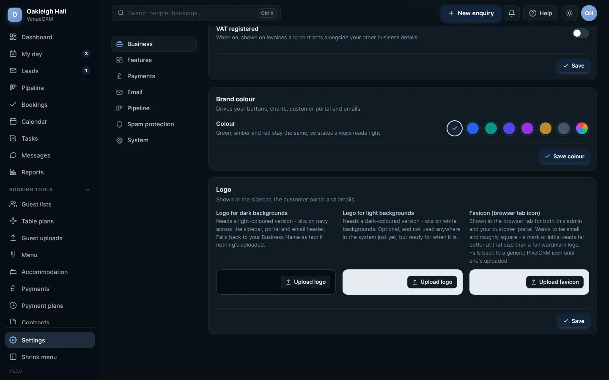Click Save in the Logo section
This screenshot has width=609, height=380.
coord(573,321)
